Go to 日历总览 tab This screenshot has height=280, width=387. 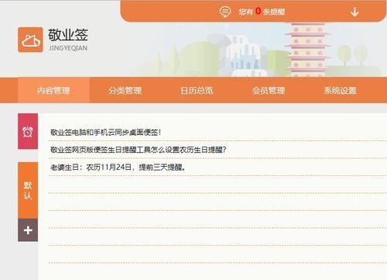point(197,91)
